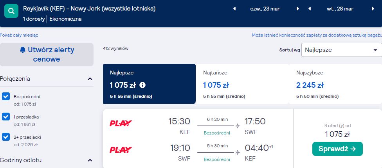Select the Najszybsze tab
The image size is (382, 168).
335,84
